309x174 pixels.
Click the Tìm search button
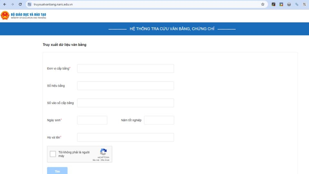(57, 171)
